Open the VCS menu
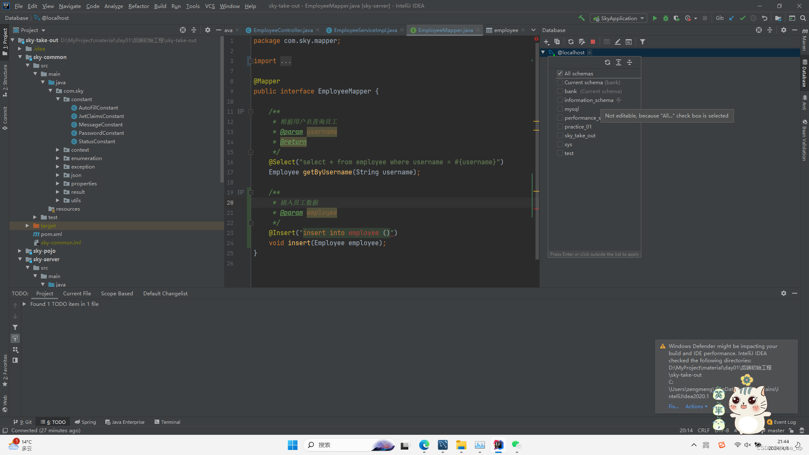The width and height of the screenshot is (809, 455). [x=210, y=6]
